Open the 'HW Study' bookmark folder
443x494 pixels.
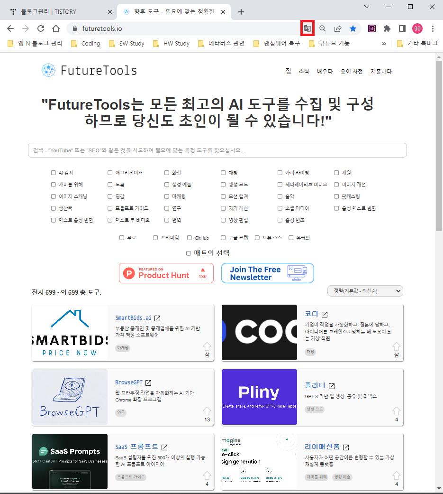pos(171,44)
